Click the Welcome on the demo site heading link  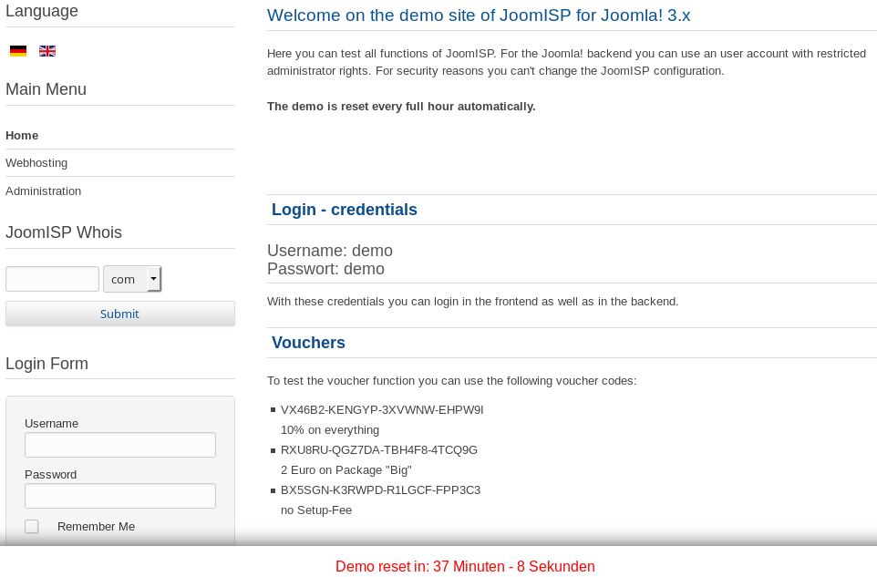(x=479, y=15)
